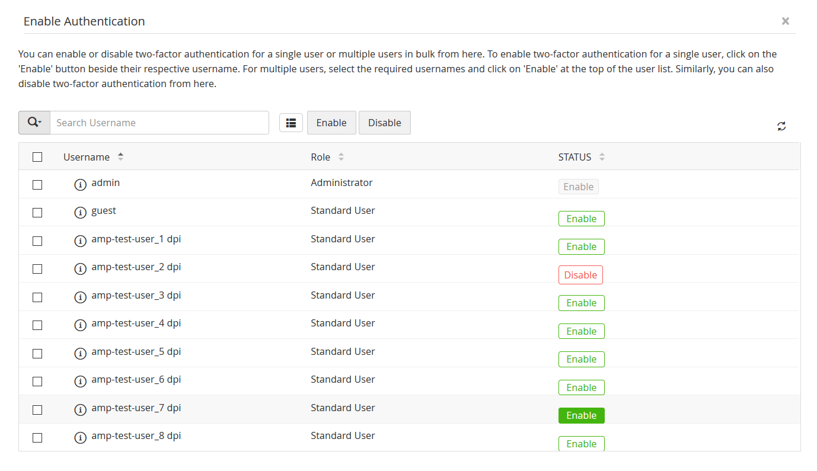817x471 pixels.
Task: Disable two-factor for amp-test-user_2 dpi
Action: [x=580, y=275]
